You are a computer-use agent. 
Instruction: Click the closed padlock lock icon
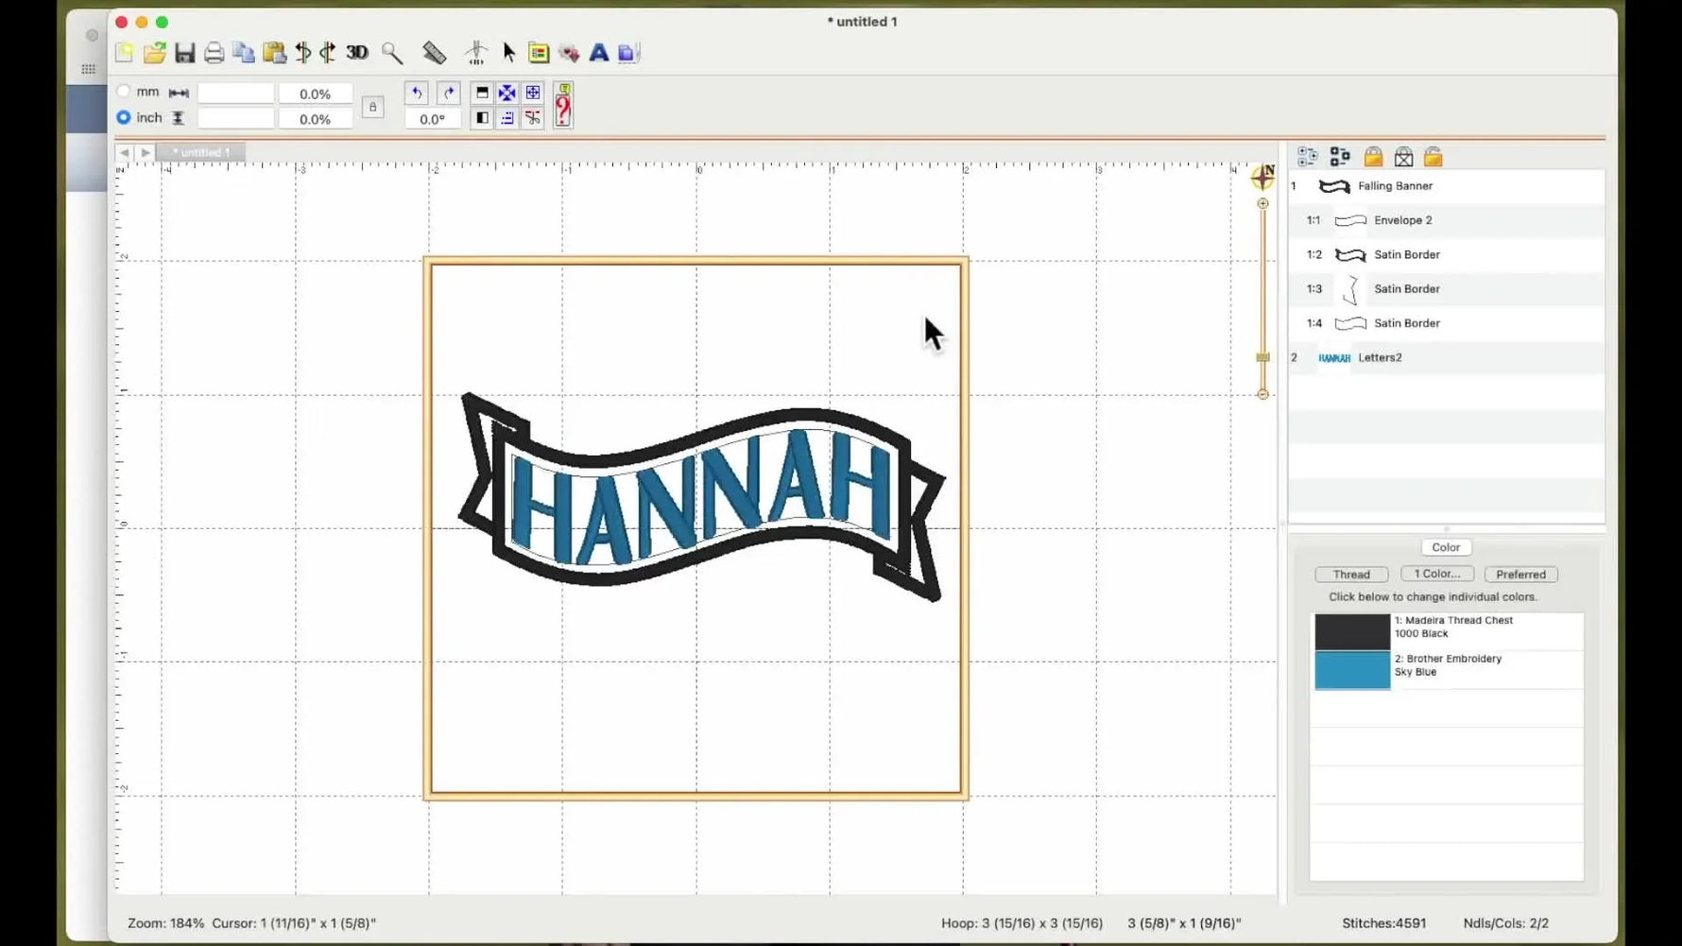[1373, 157]
